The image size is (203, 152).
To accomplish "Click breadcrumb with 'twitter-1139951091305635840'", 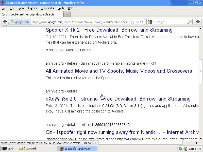I will [x=88, y=125].
